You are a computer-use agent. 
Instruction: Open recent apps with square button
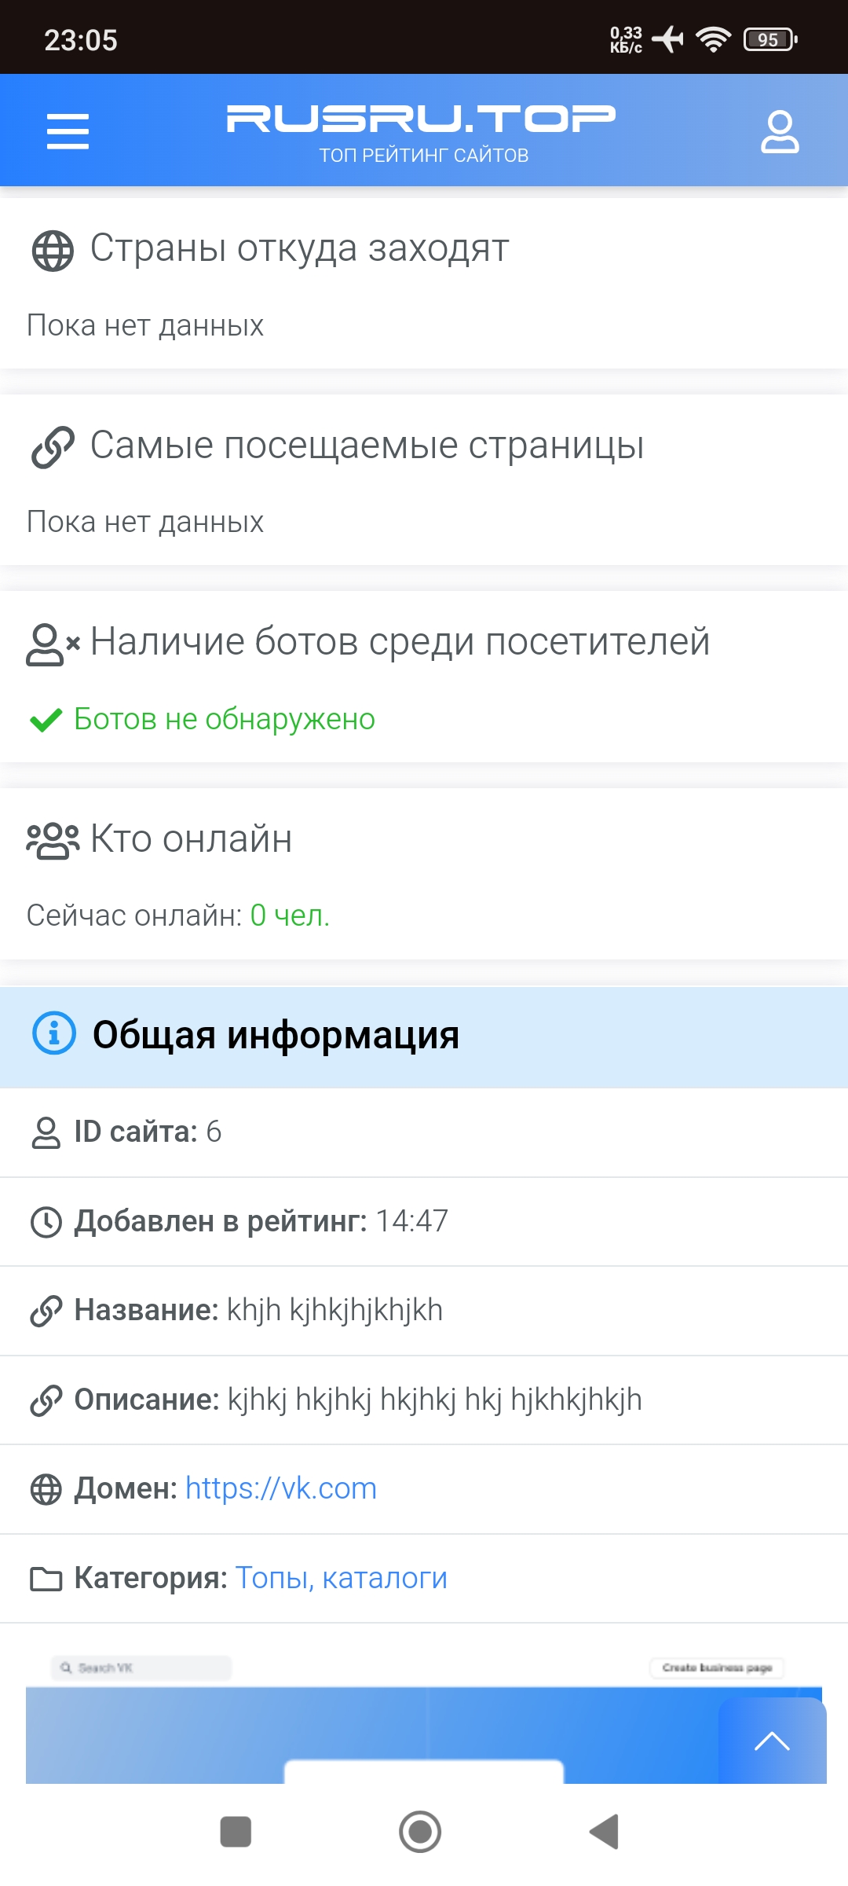236,1832
